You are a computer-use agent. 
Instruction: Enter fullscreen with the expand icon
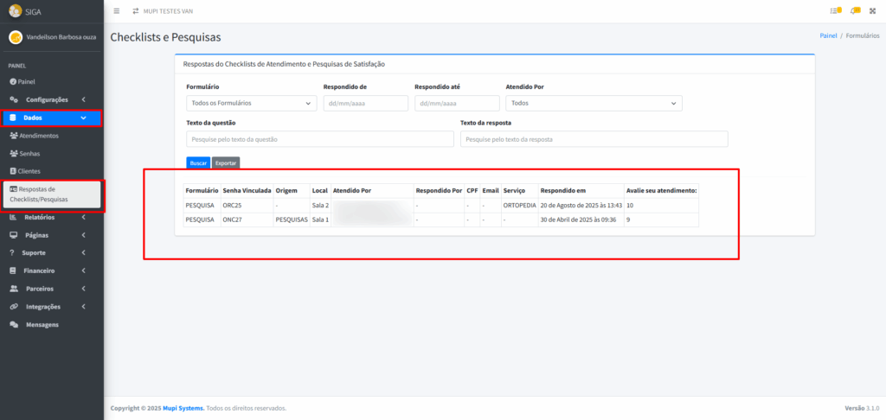tap(873, 10)
